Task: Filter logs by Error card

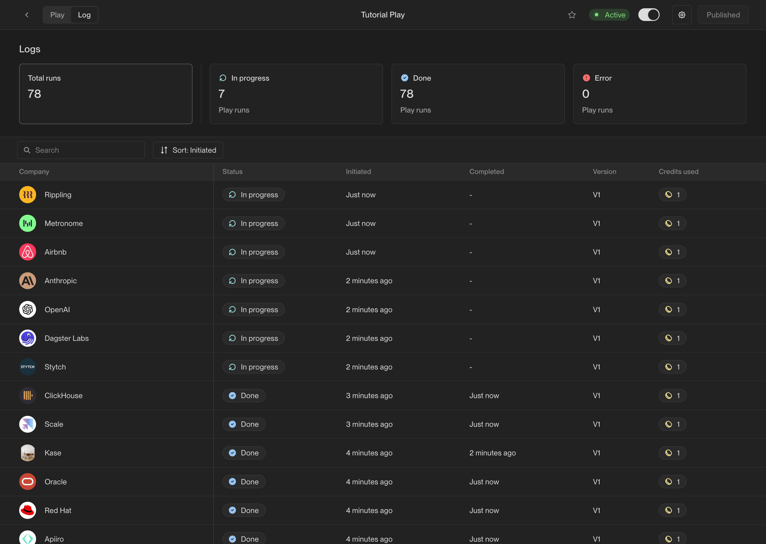Action: tap(659, 94)
